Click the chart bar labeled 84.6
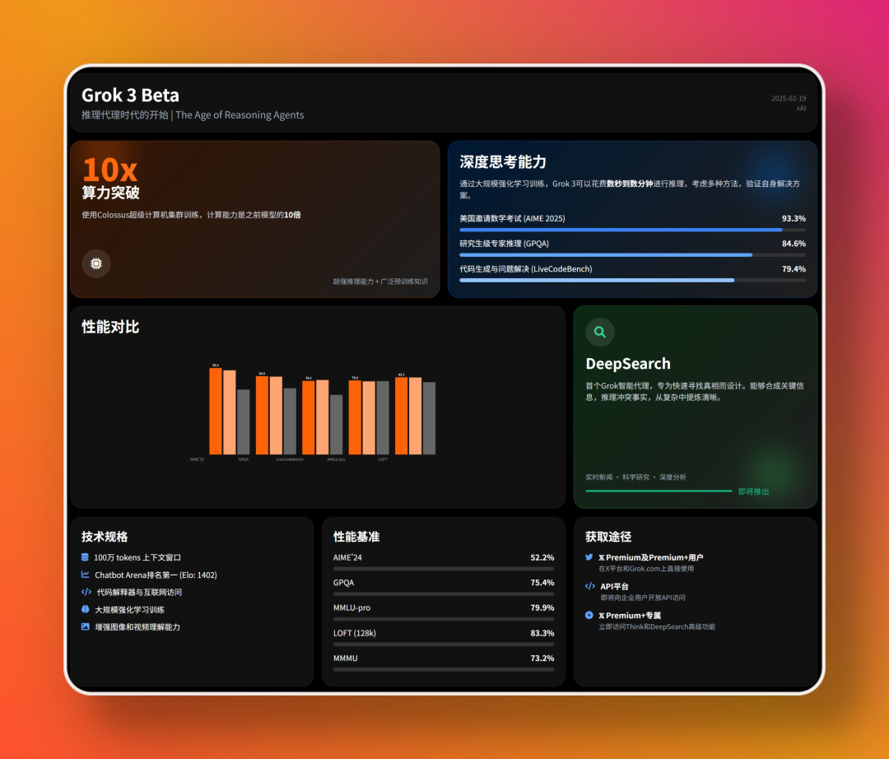Screen dimensions: 889x759 tap(262, 415)
